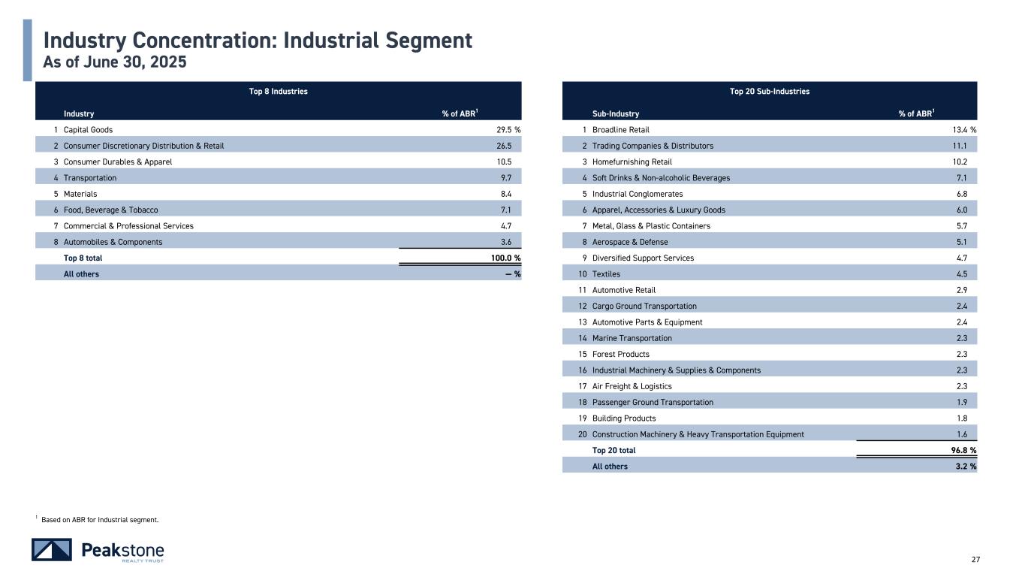The height and width of the screenshot is (577, 1025).
Task: Click the 'As of June 30, 2025' subtitle
Action: (114, 63)
